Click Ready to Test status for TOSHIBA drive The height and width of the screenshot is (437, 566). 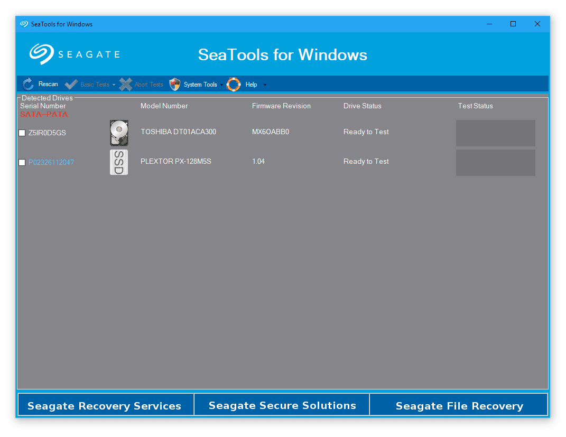click(x=366, y=132)
